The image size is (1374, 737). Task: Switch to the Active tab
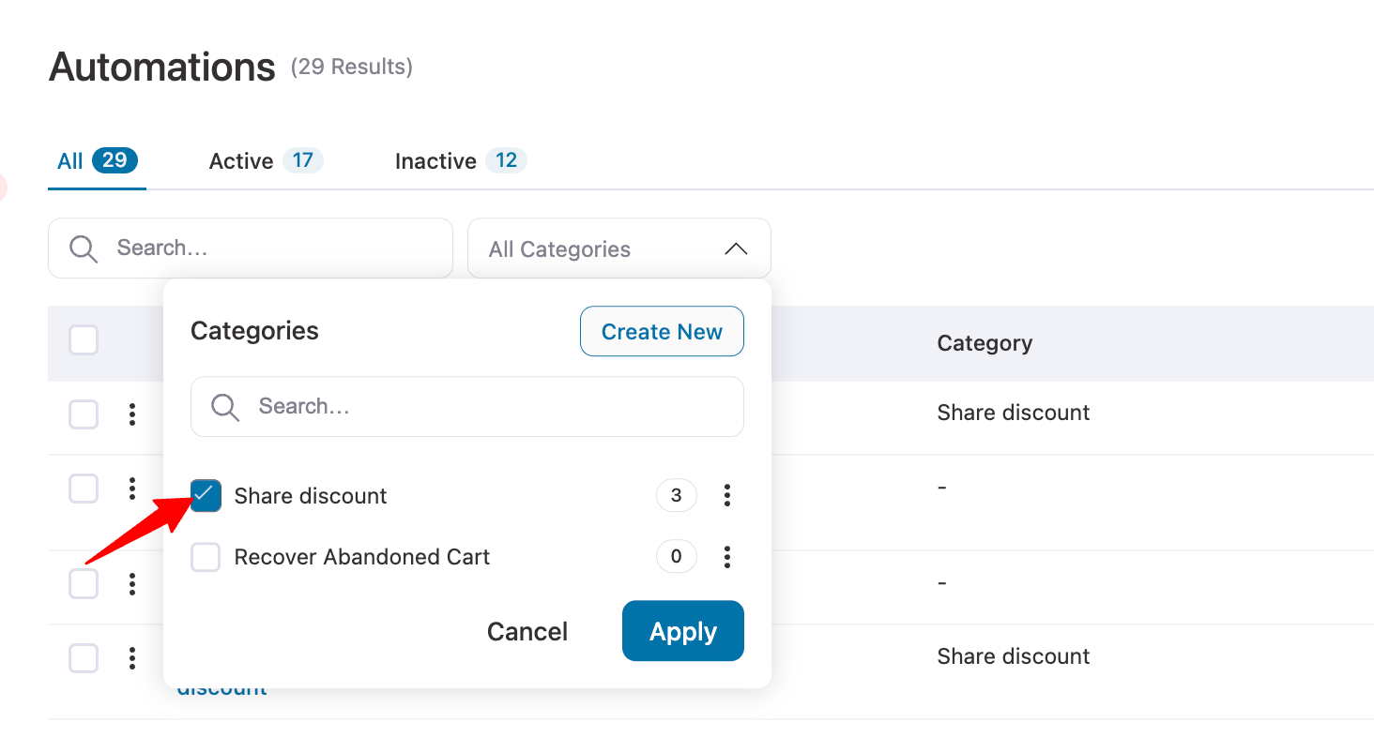click(266, 161)
